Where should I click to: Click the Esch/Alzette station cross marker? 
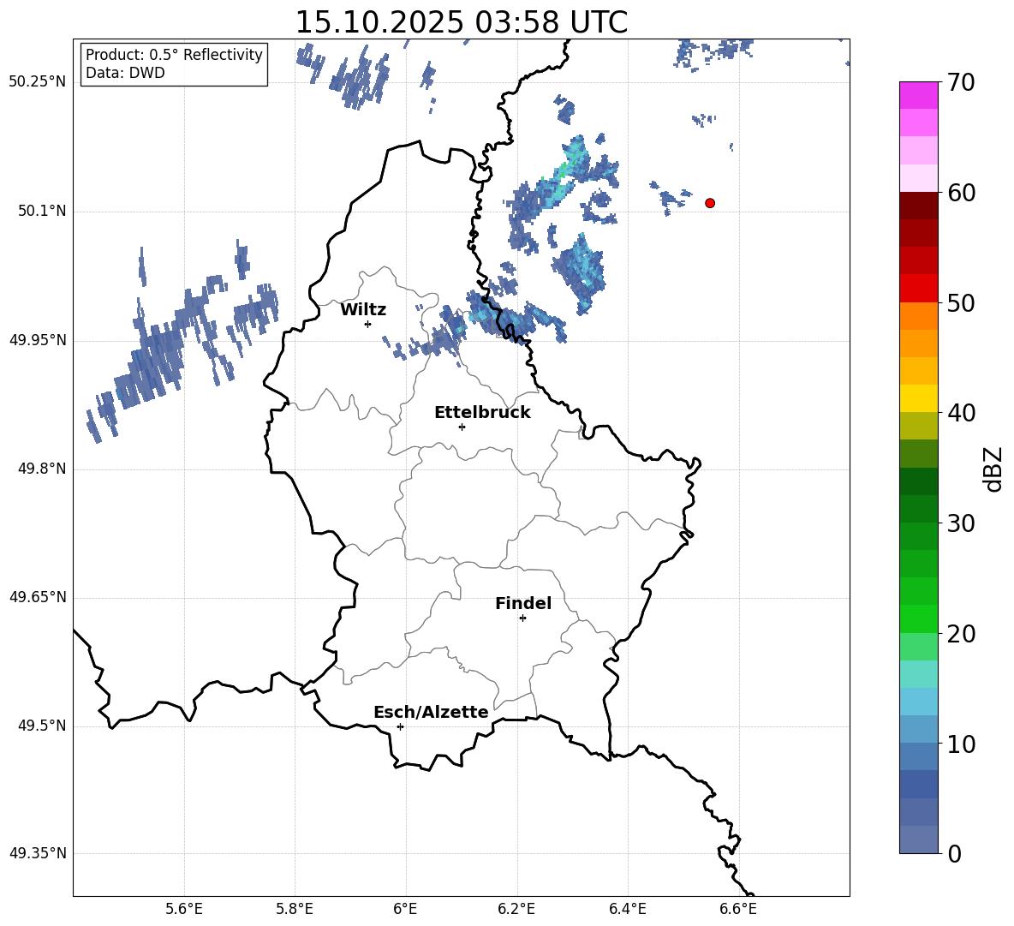point(400,726)
